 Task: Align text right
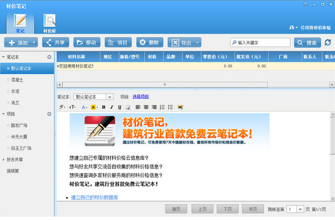(x=154, y=107)
